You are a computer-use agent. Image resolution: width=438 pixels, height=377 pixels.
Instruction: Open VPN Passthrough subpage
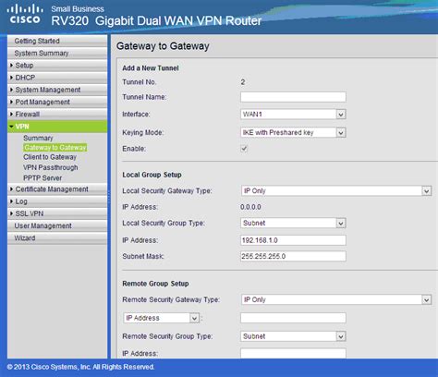(x=51, y=167)
